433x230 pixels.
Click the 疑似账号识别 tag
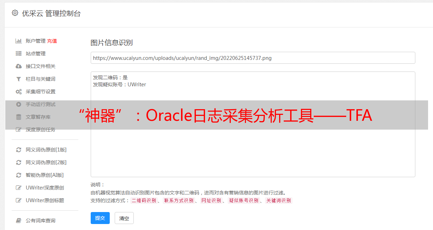tap(244, 200)
